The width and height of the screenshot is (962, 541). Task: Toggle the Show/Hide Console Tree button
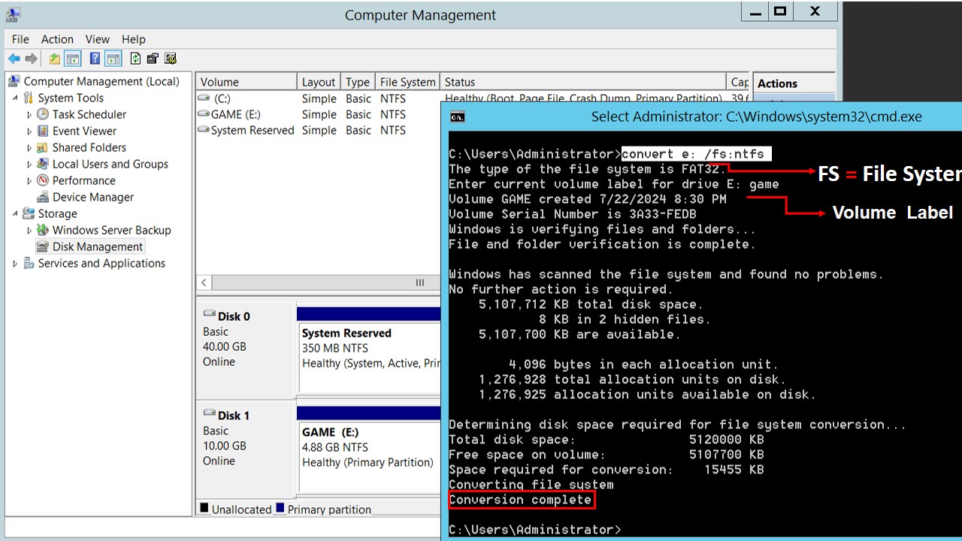pyautogui.click(x=73, y=59)
